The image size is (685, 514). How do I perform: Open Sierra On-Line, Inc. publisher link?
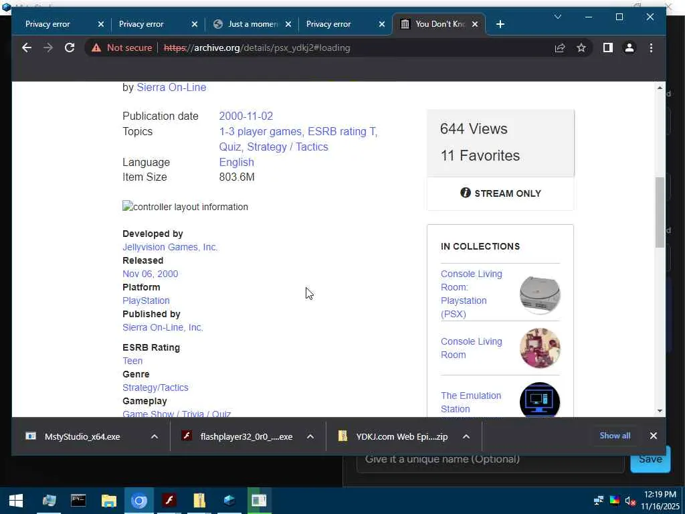tap(163, 327)
